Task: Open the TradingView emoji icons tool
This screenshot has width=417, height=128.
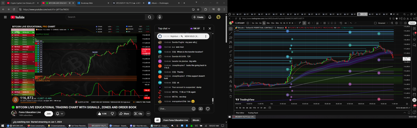Action: pos(231,60)
